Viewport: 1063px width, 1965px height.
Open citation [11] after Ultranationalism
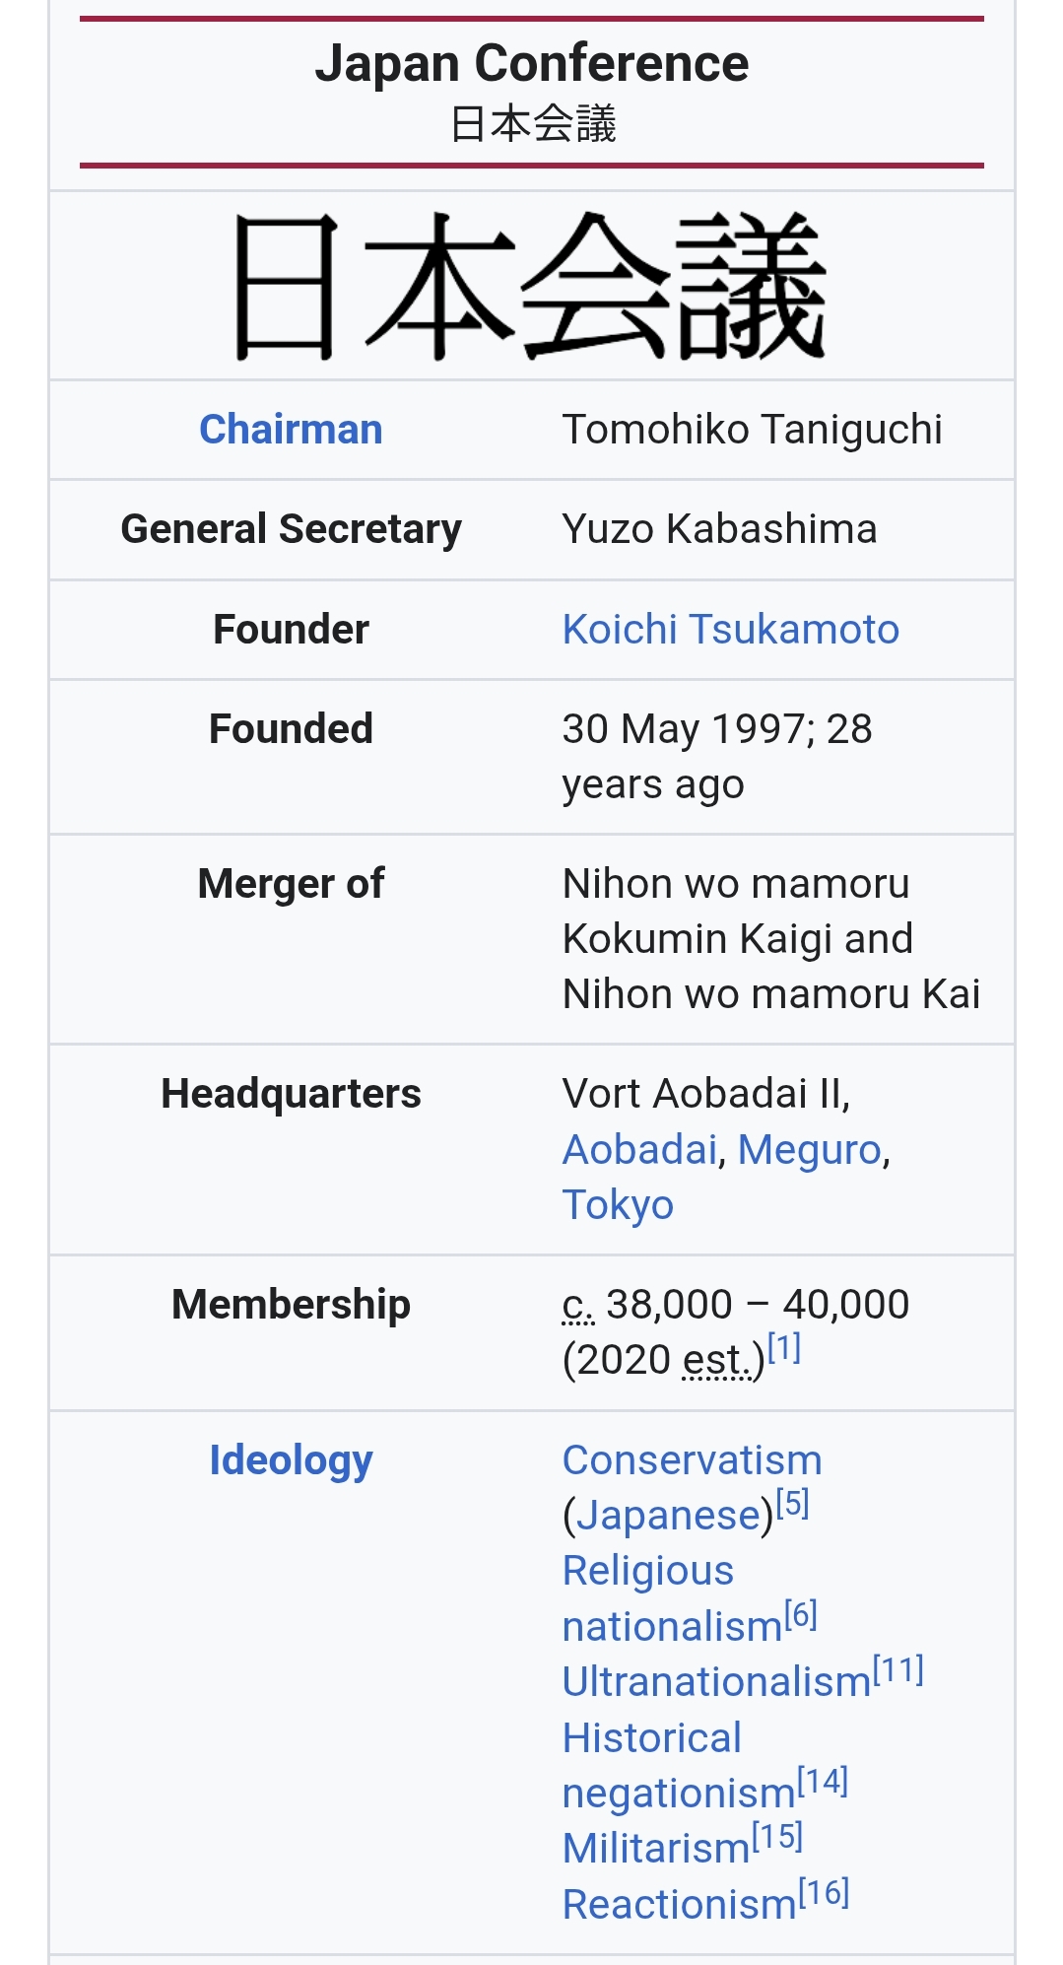tap(898, 1669)
